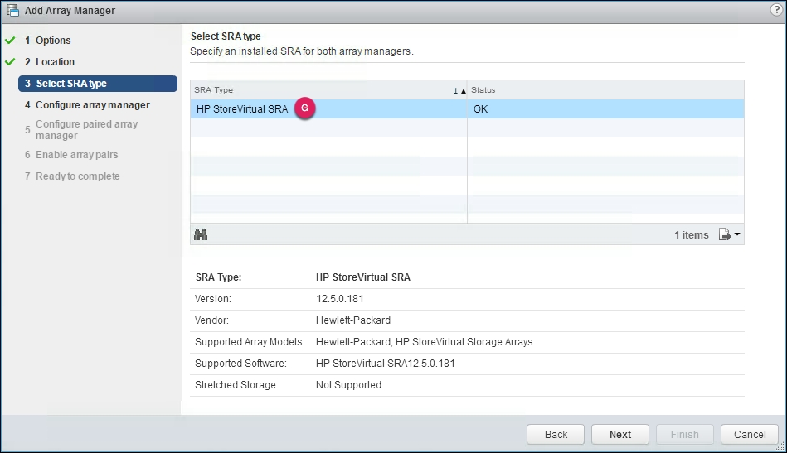Click the Supported Array Models value

[424, 342]
